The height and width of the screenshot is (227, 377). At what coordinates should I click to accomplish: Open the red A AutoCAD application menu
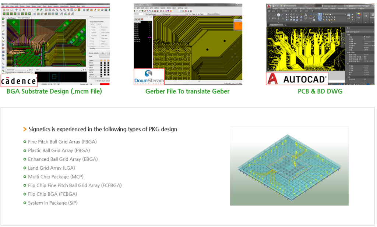pos(269,6)
